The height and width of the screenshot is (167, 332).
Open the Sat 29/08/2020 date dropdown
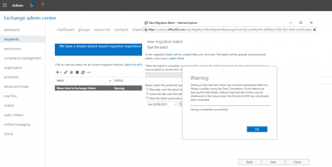(162, 104)
